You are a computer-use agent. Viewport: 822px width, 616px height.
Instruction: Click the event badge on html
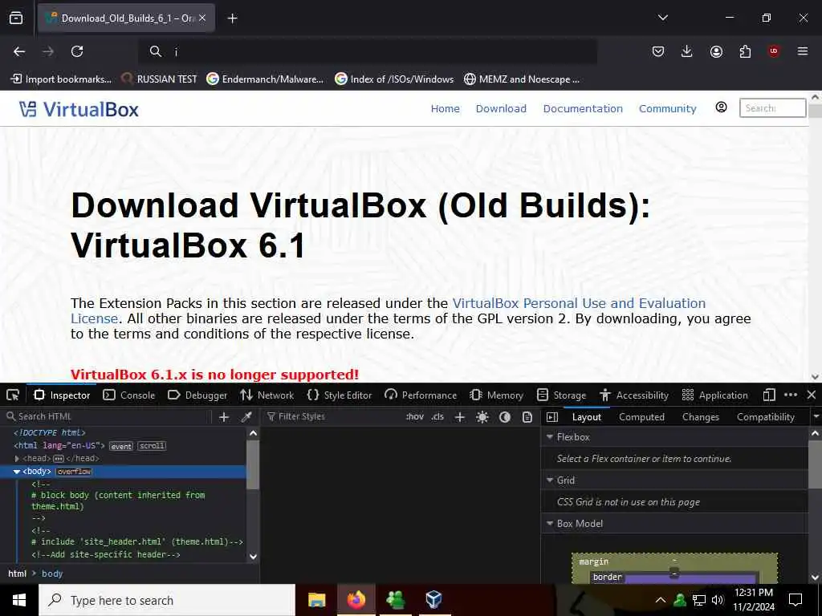pyautogui.click(x=121, y=446)
